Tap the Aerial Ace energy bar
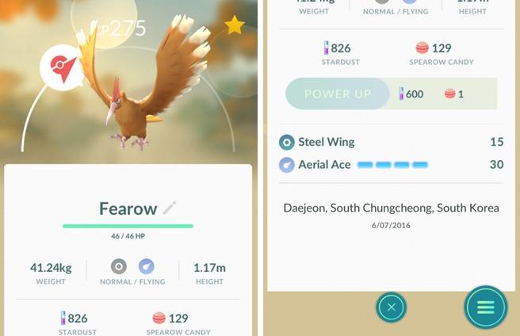This screenshot has width=520, height=336. (x=392, y=165)
